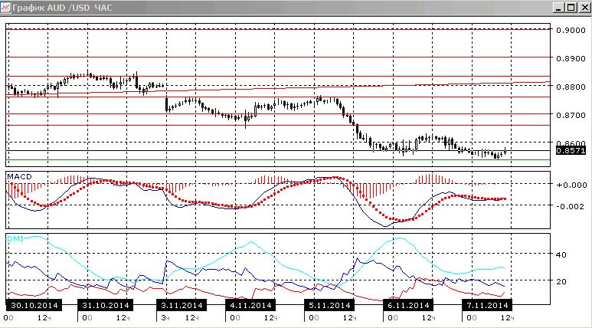Viewport: 592px width, 328px height.
Task: Select the 3.11.2014 date marker
Action: (182, 305)
